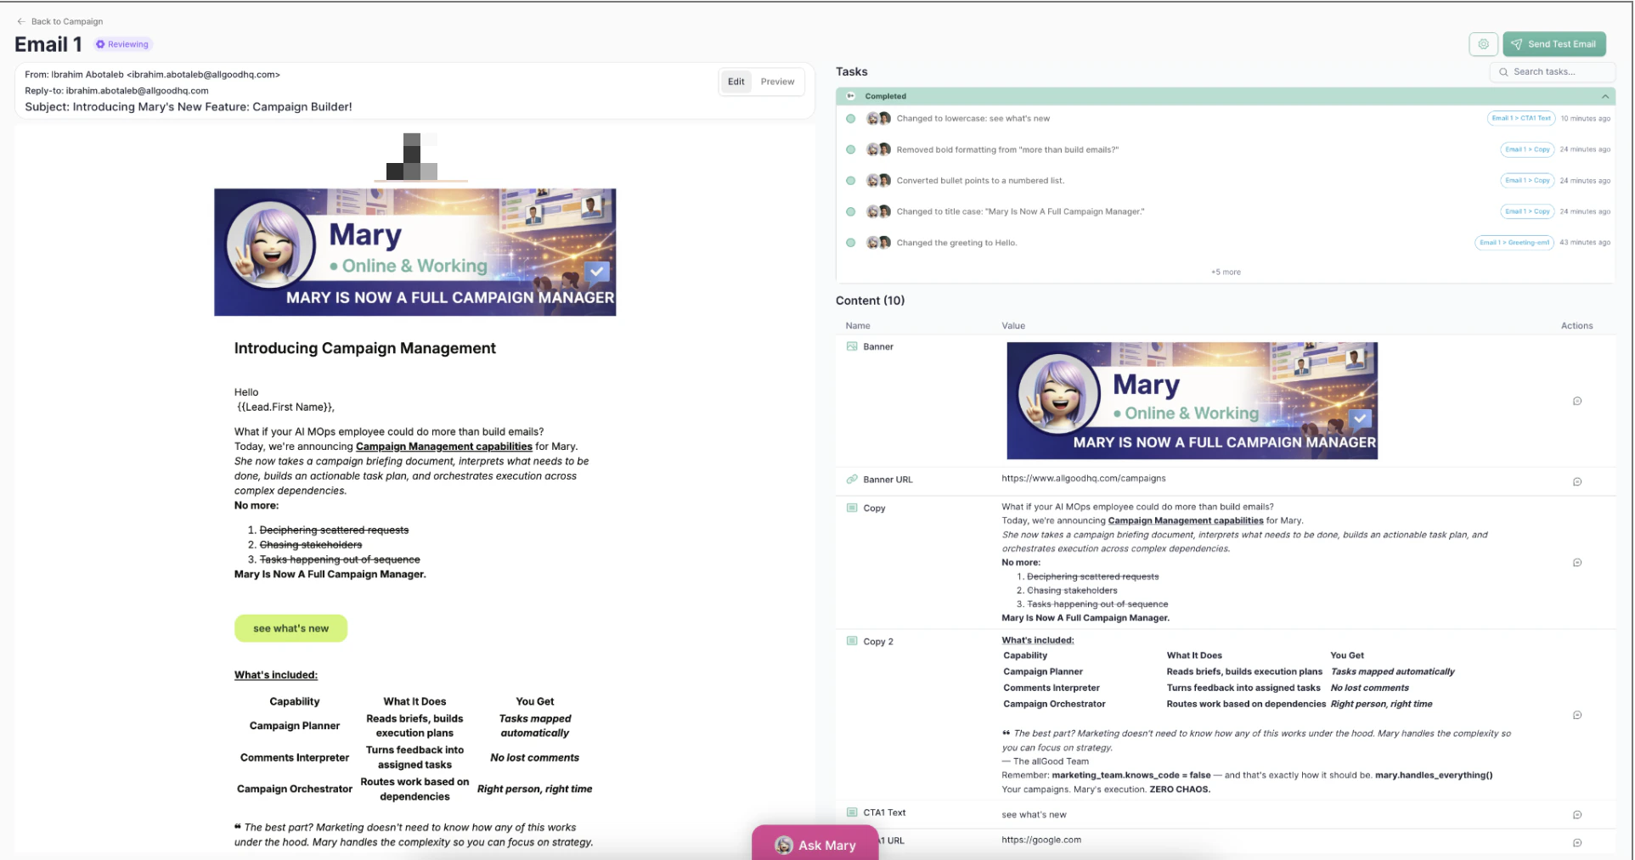
Task: Select task text 'Changed to lowercase: see what's new'
Action: [973, 119]
